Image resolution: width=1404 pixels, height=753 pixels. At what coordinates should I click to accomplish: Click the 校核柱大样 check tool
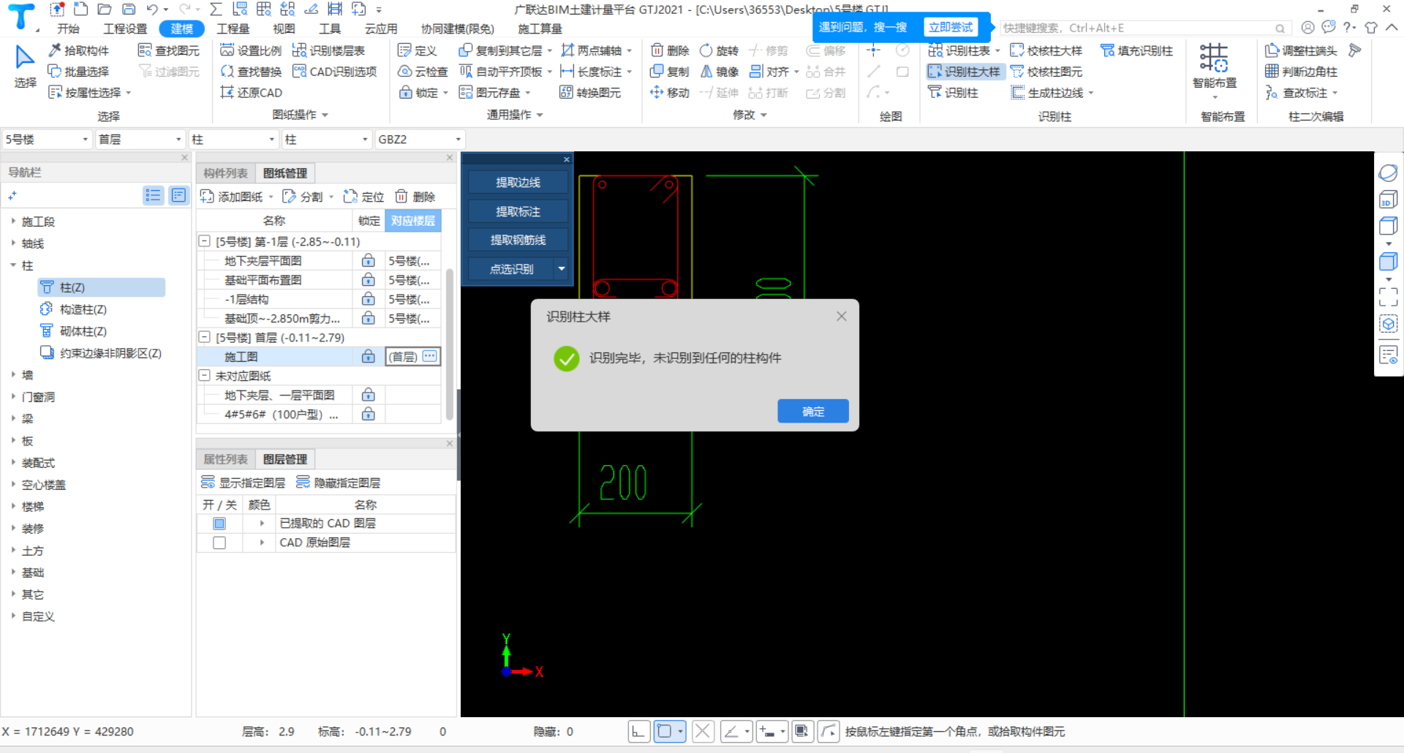(x=1046, y=50)
